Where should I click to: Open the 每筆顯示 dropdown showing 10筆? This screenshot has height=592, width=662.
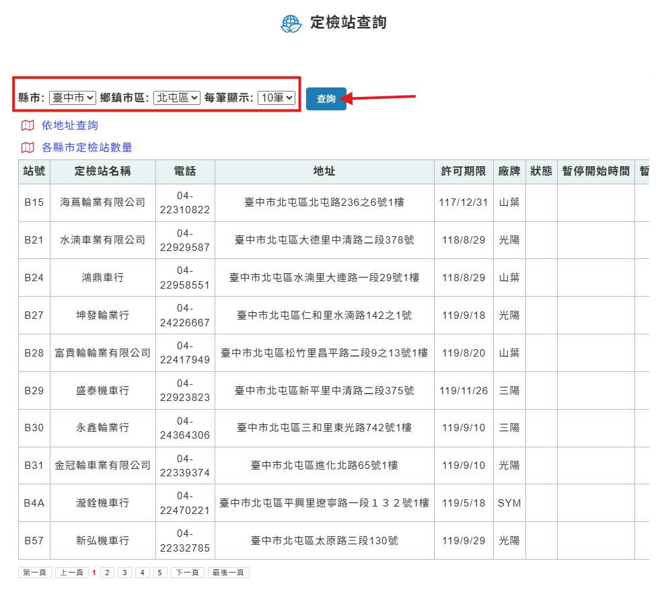pyautogui.click(x=277, y=98)
